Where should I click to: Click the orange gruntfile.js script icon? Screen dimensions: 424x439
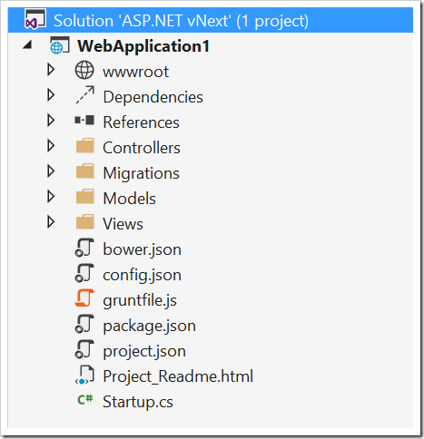tap(84, 298)
